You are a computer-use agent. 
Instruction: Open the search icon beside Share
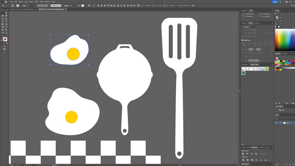[280, 2]
